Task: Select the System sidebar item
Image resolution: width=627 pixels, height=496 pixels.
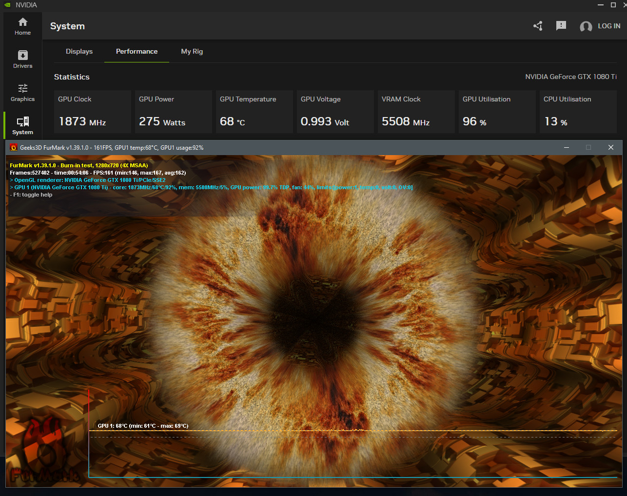Action: click(22, 126)
